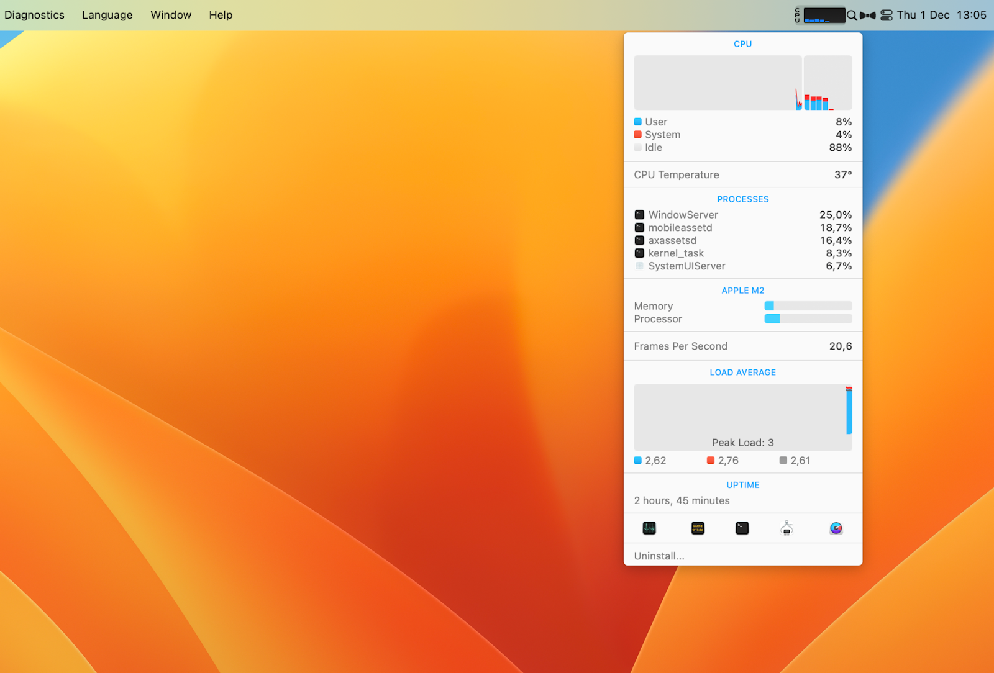This screenshot has width=994, height=673.
Task: Open the Terminal app icon
Action: [742, 528]
